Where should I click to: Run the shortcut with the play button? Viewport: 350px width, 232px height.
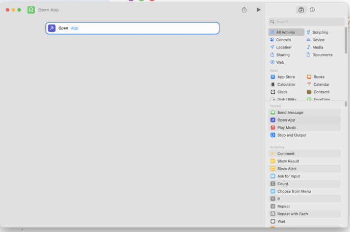(258, 10)
